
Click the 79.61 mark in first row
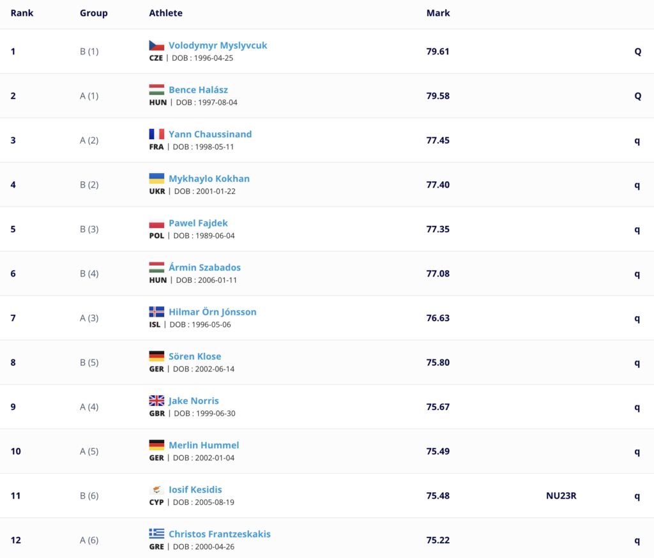pos(437,51)
